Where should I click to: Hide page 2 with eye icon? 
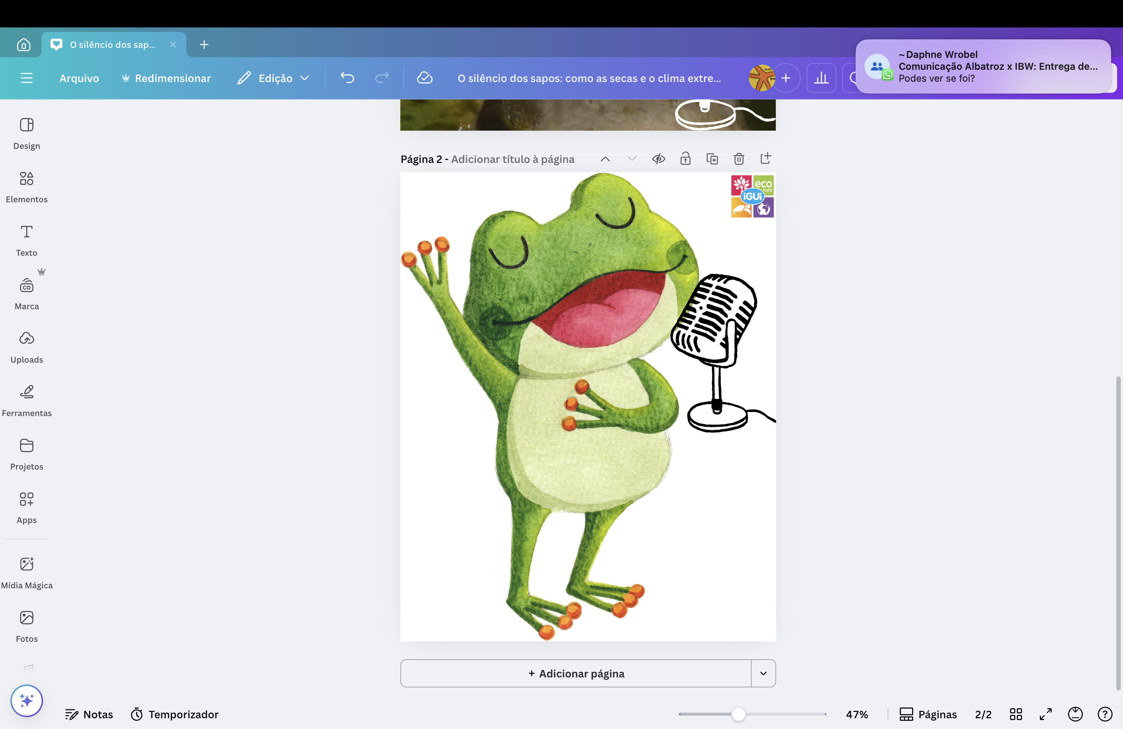[659, 159]
